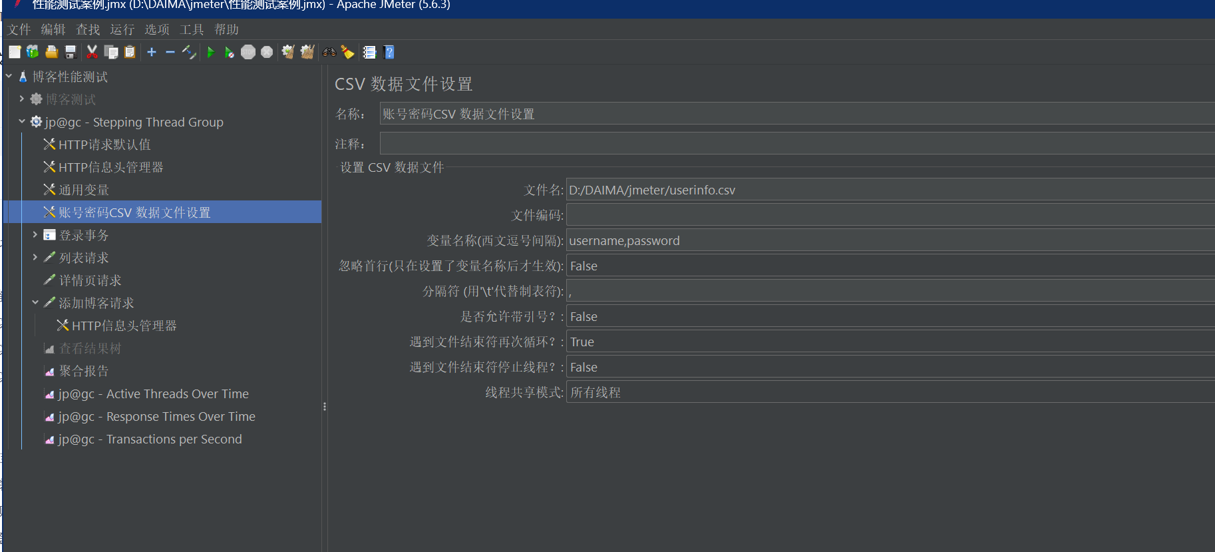Viewport: 1215px width, 552px height.
Task: Save the test plan with the floppy icon
Action: (x=71, y=52)
